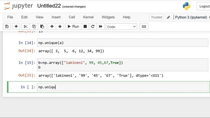Interrupt the kernel with the stop icon
Screen dimensions: 210x118
pyautogui.click(x=85, y=27)
